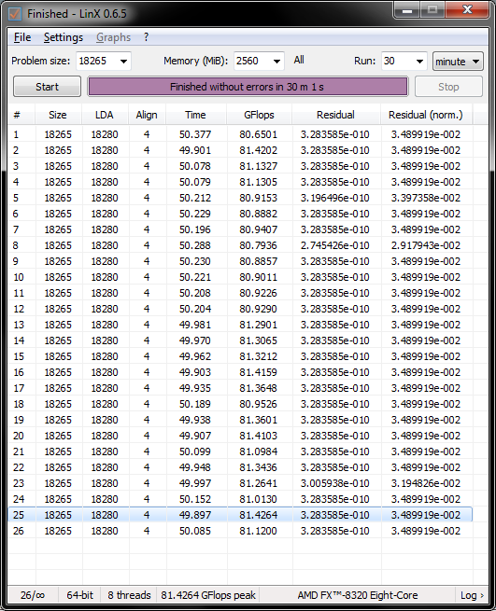The image size is (496, 611).
Task: Open the Settings menu
Action: (64, 37)
